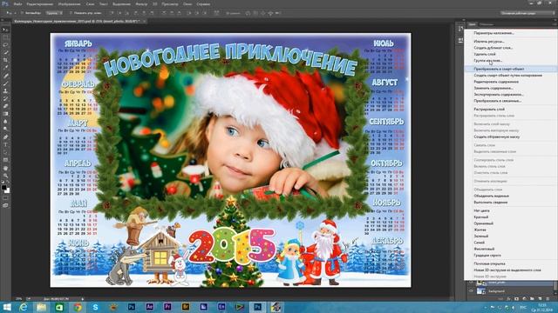Select the Horizontal Type tool
Screen dimensions: 558x313
(x=5, y=144)
